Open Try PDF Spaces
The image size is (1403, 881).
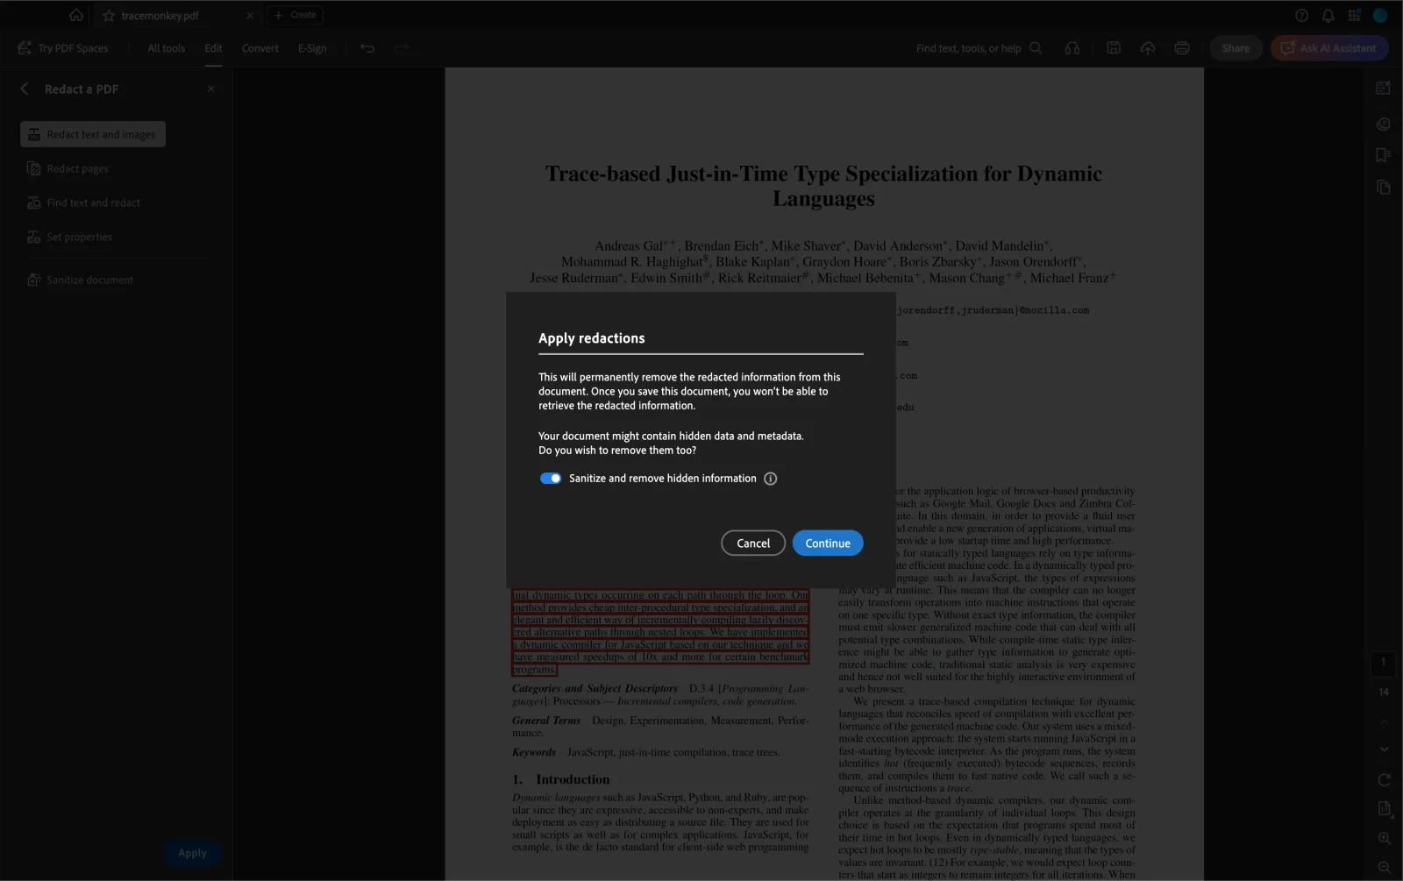(x=63, y=48)
